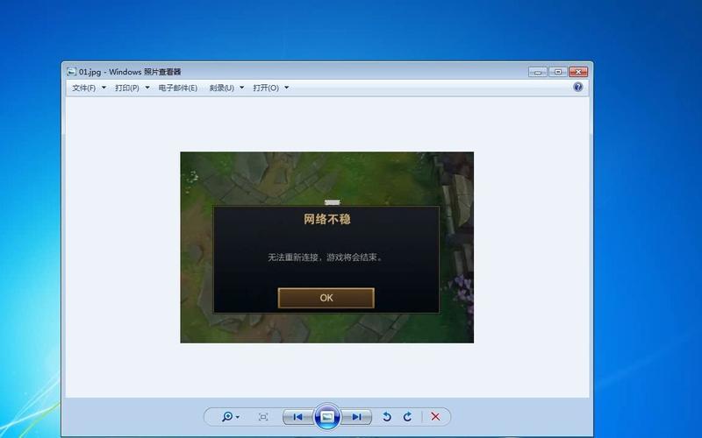702x438 pixels.
Task: Expand the dropdown arrow beside 刻录(U)
Action: coord(242,88)
